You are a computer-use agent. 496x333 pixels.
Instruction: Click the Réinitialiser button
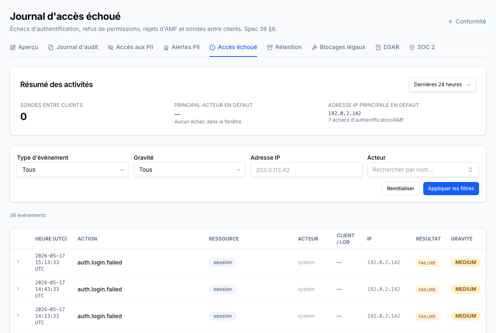tap(401, 189)
